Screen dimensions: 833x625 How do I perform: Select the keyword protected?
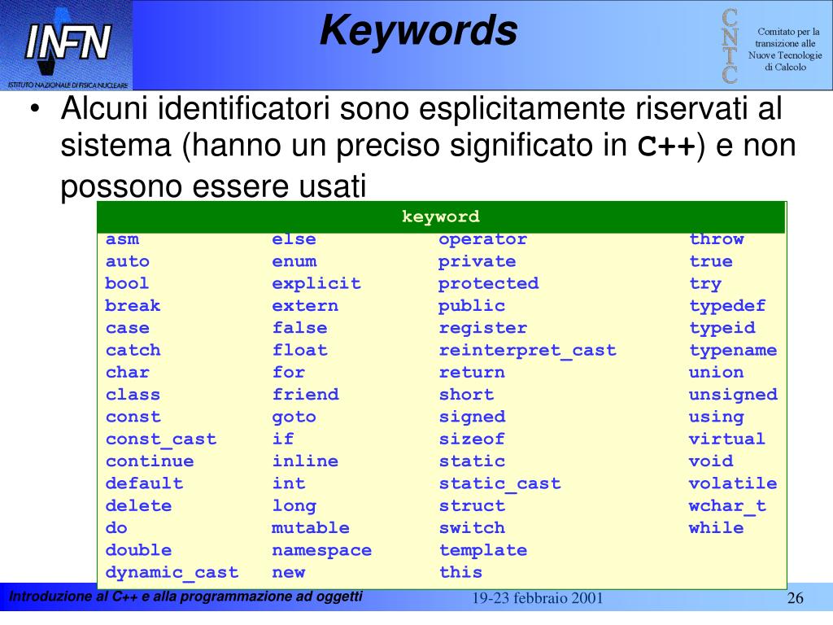click(x=489, y=284)
